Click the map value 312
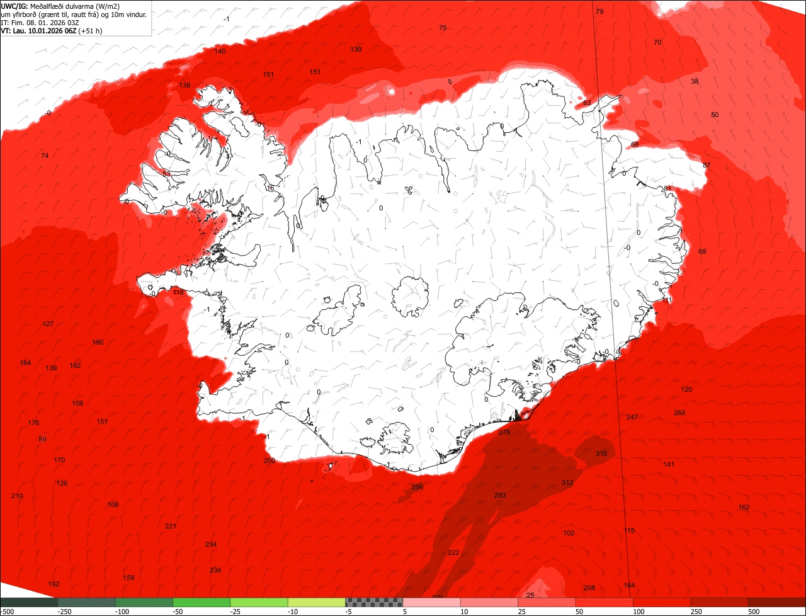The height and width of the screenshot is (616, 806). tap(567, 483)
